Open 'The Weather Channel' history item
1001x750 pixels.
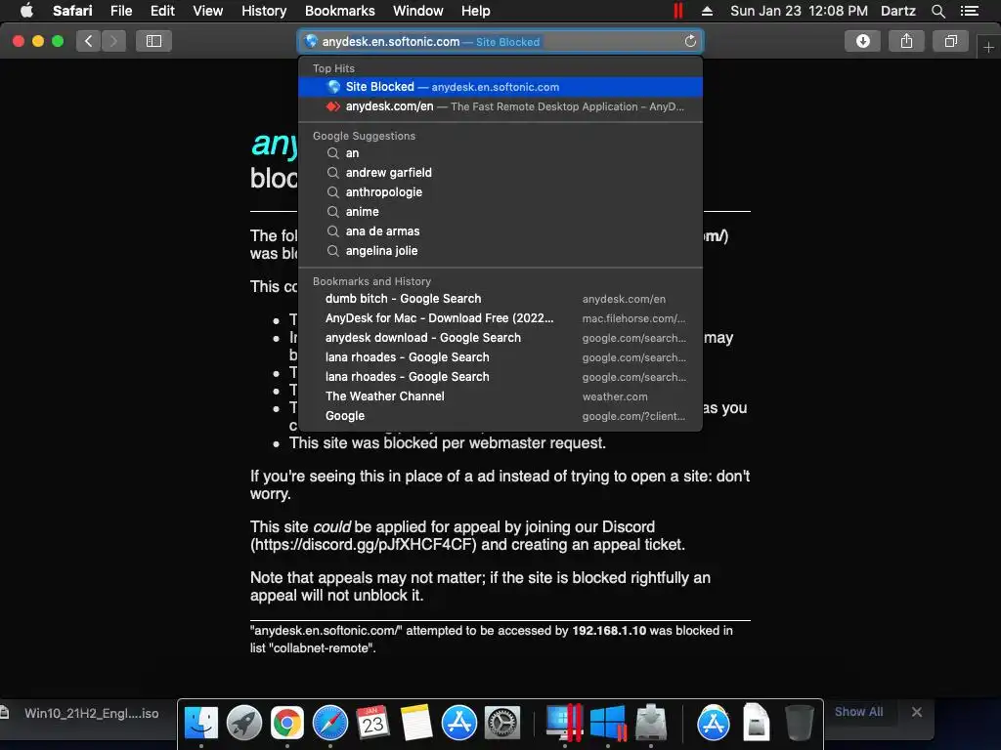coord(500,396)
